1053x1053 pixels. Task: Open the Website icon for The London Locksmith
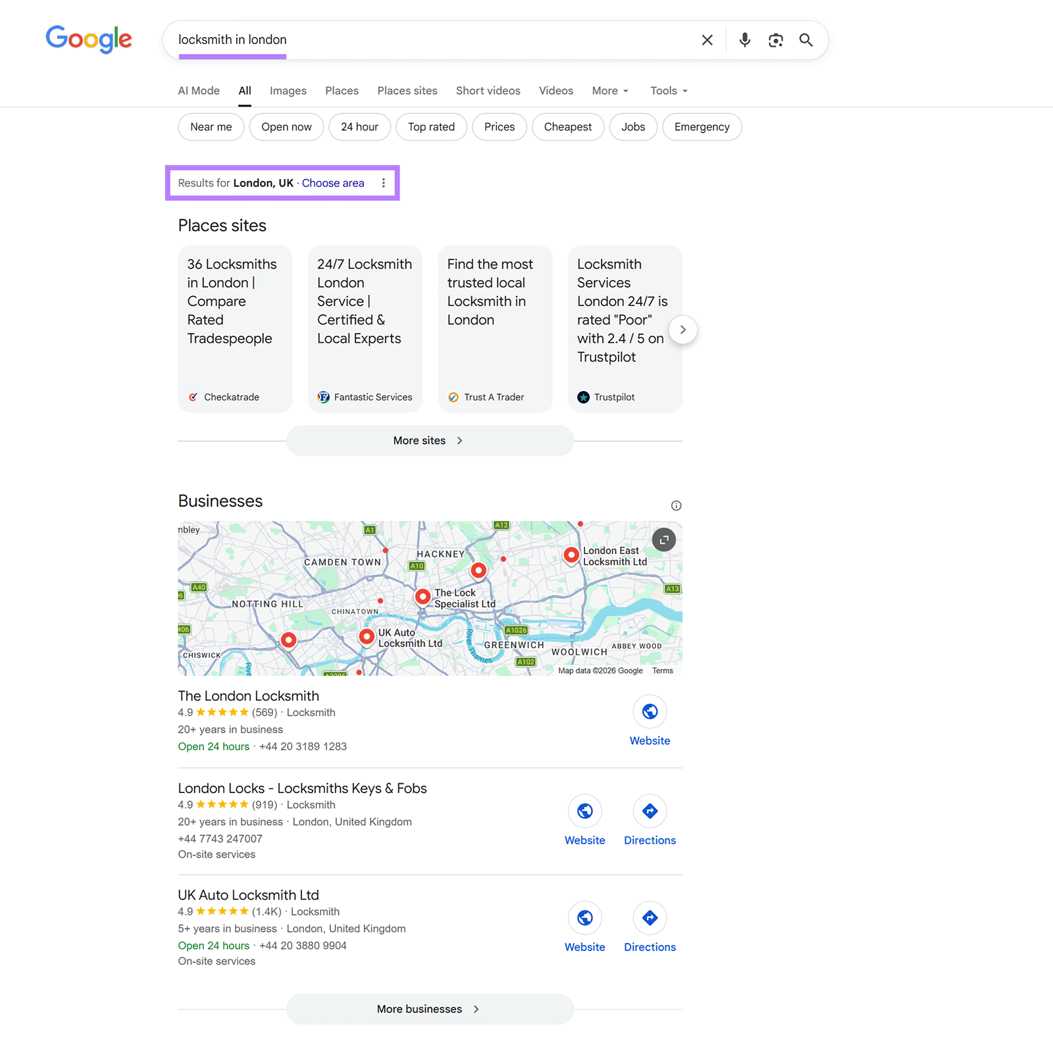(650, 711)
